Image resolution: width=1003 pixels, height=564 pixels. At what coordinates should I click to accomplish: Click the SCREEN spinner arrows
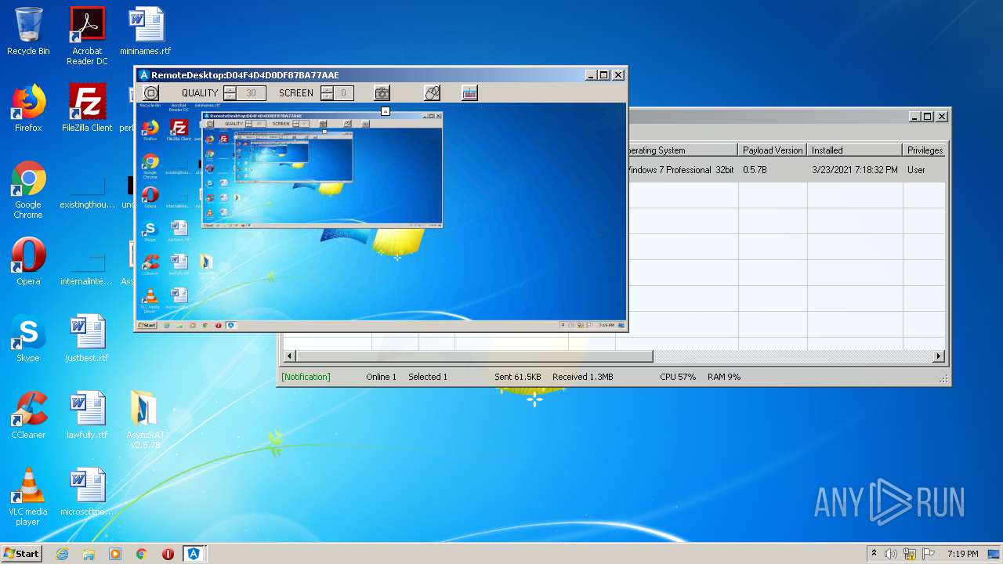coord(327,93)
